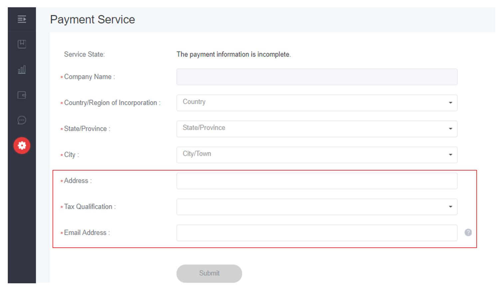Collapse the left sidebar menu

[x=22, y=20]
